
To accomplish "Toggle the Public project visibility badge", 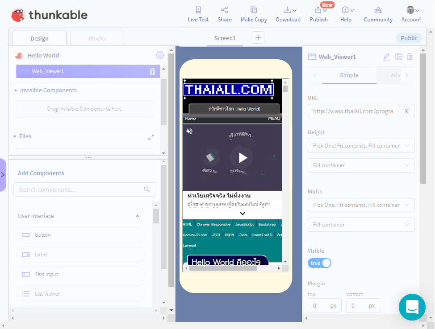I will (x=409, y=38).
